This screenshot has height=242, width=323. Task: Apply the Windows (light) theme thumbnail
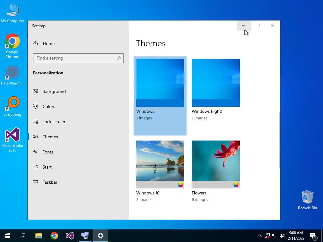pyautogui.click(x=216, y=83)
